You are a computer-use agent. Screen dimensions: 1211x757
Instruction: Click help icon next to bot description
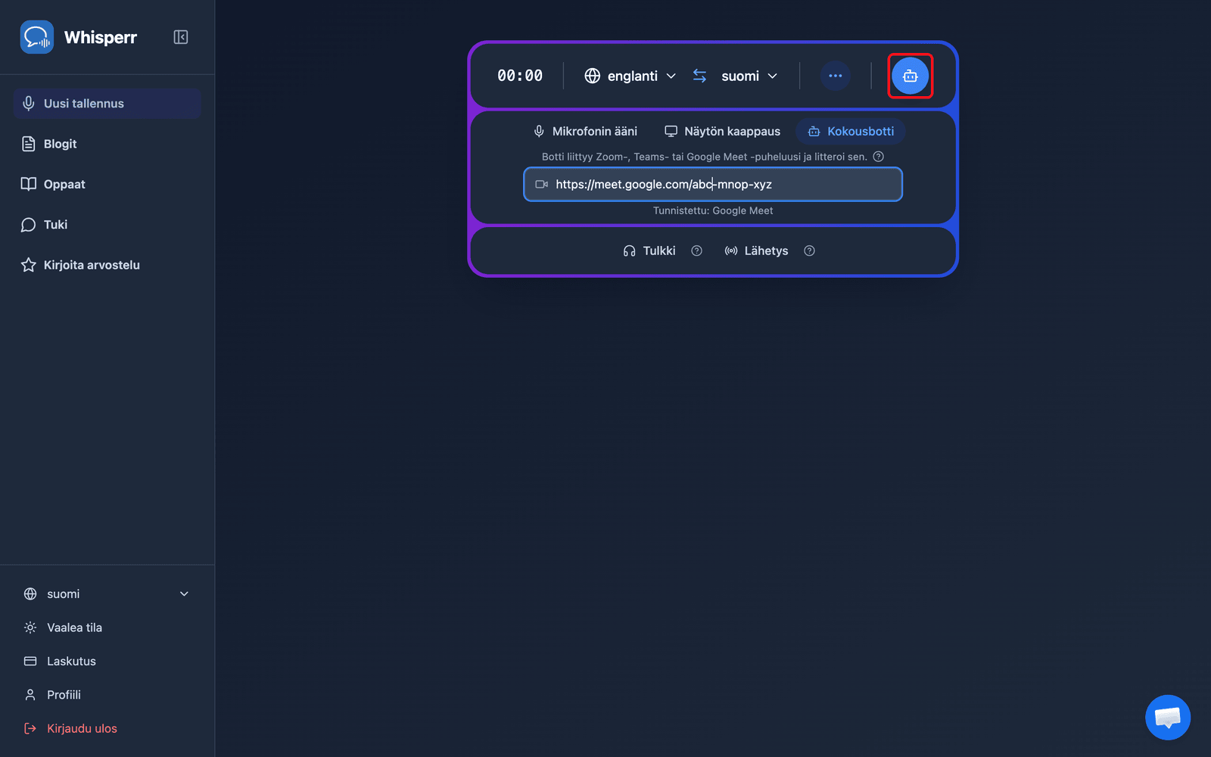click(879, 157)
